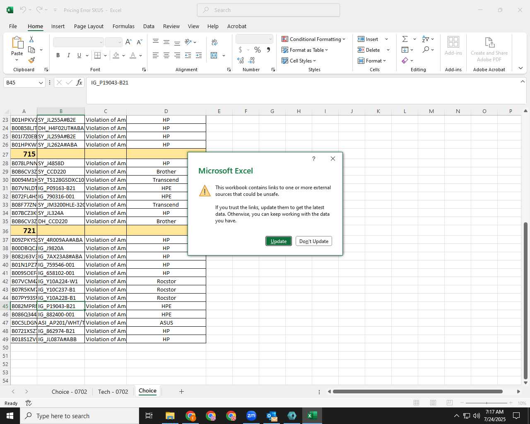Click the Format Painter brush icon
The height and width of the screenshot is (424, 530).
[x=31, y=60]
